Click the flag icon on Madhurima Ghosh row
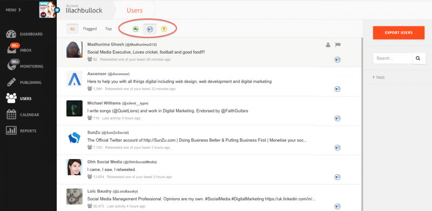 pos(338,45)
